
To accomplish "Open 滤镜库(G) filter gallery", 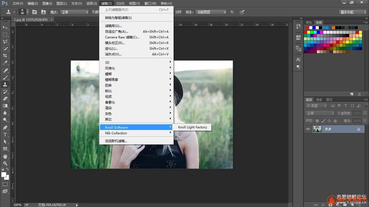I will pos(136,26).
